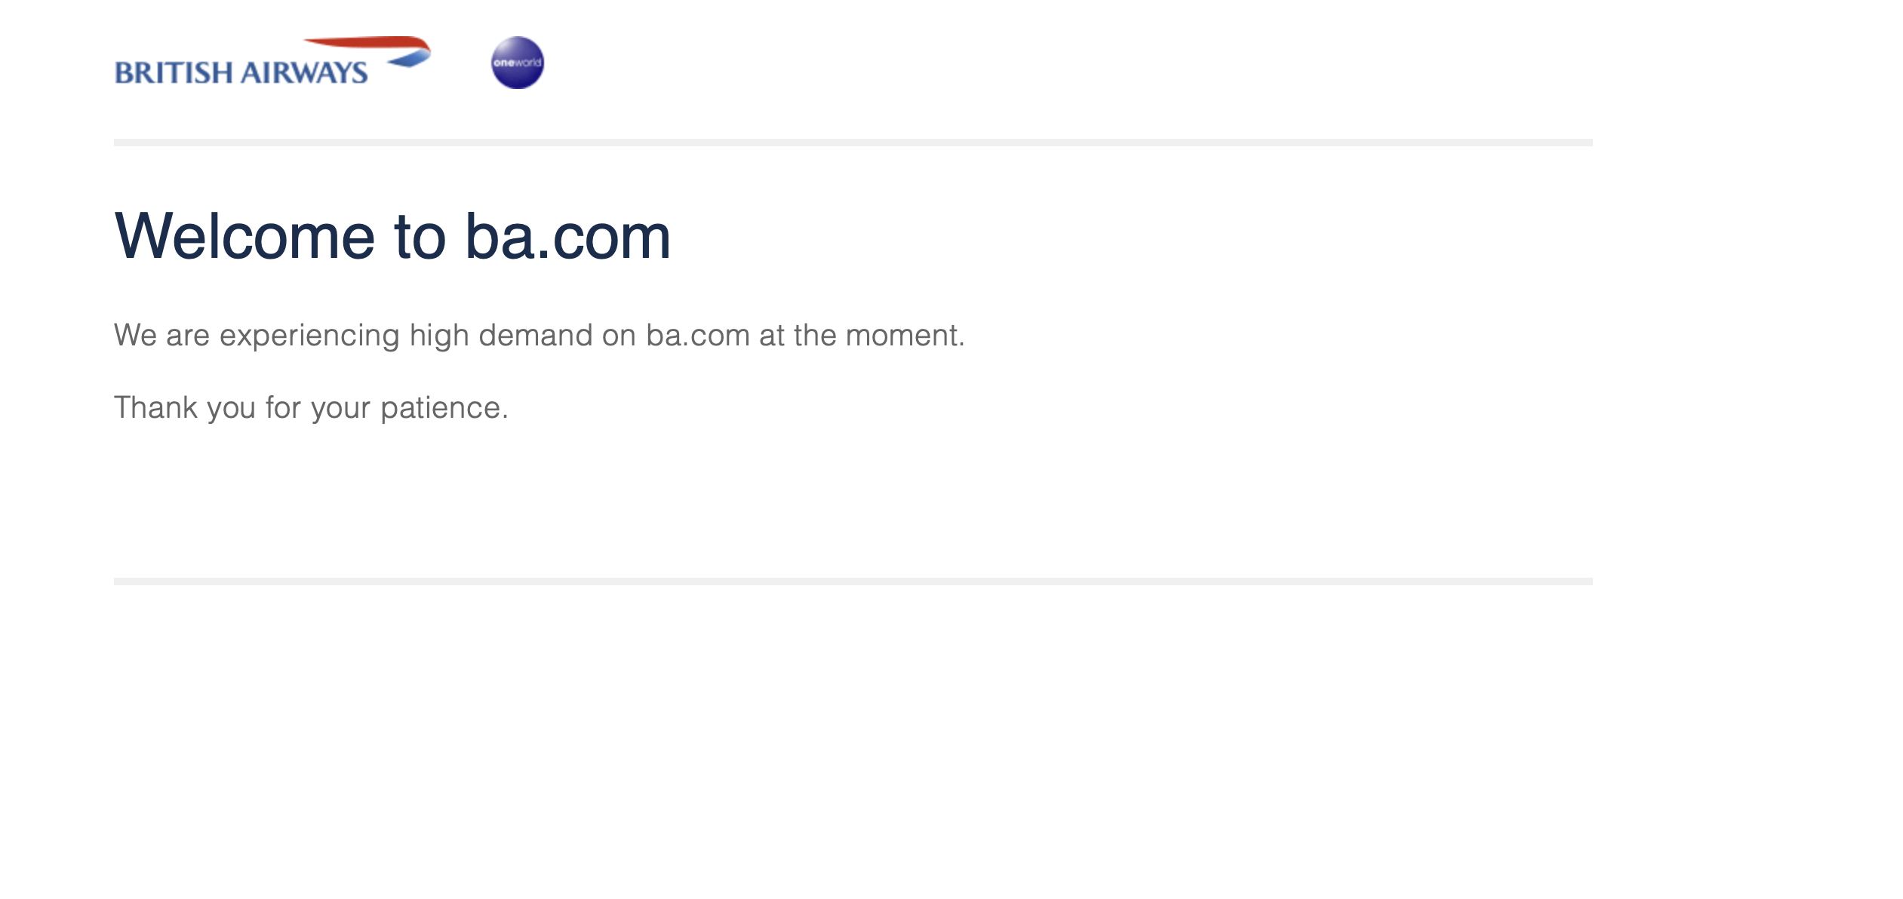Screen dimensions: 1903x899
Task: Click the red and blue speedmarque ribbon
Action: tap(367, 51)
